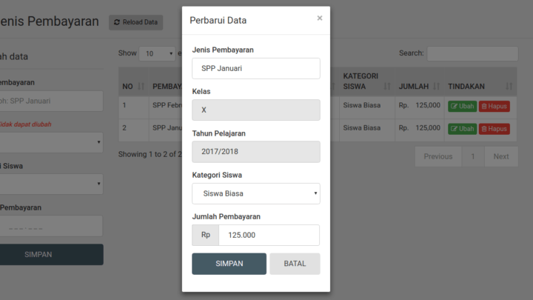
Task: Close the Perbarui Data dialog with X
Action: coord(320,18)
